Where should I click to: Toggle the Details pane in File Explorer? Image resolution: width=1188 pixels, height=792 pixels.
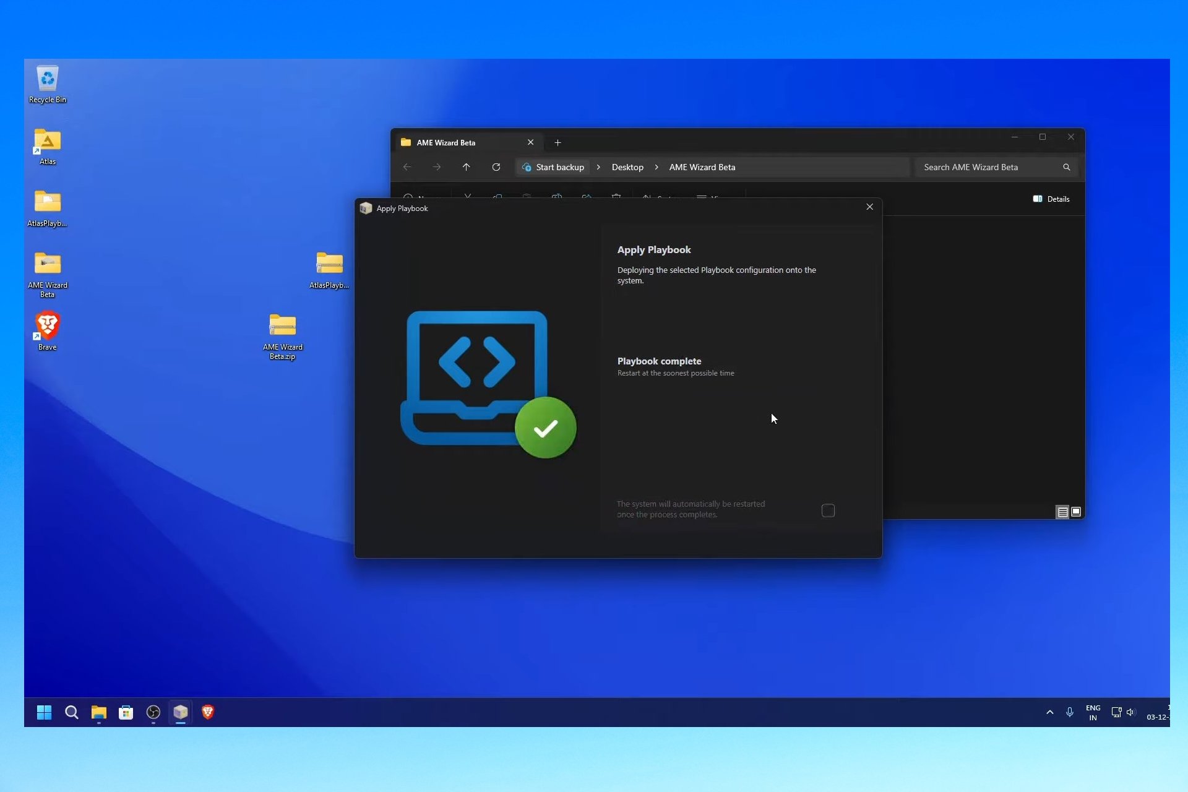point(1051,199)
